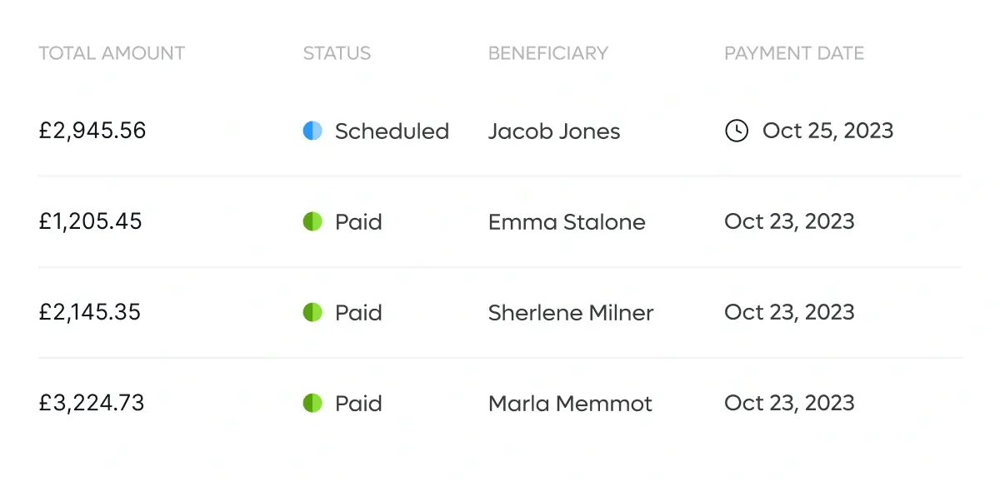Click the blue Scheduled status dot

[x=312, y=131]
